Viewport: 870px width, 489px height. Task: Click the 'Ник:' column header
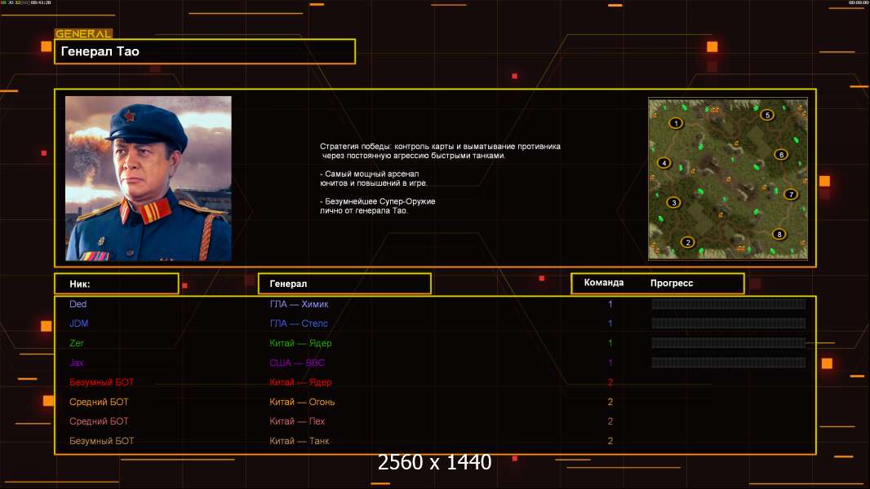pos(117,284)
